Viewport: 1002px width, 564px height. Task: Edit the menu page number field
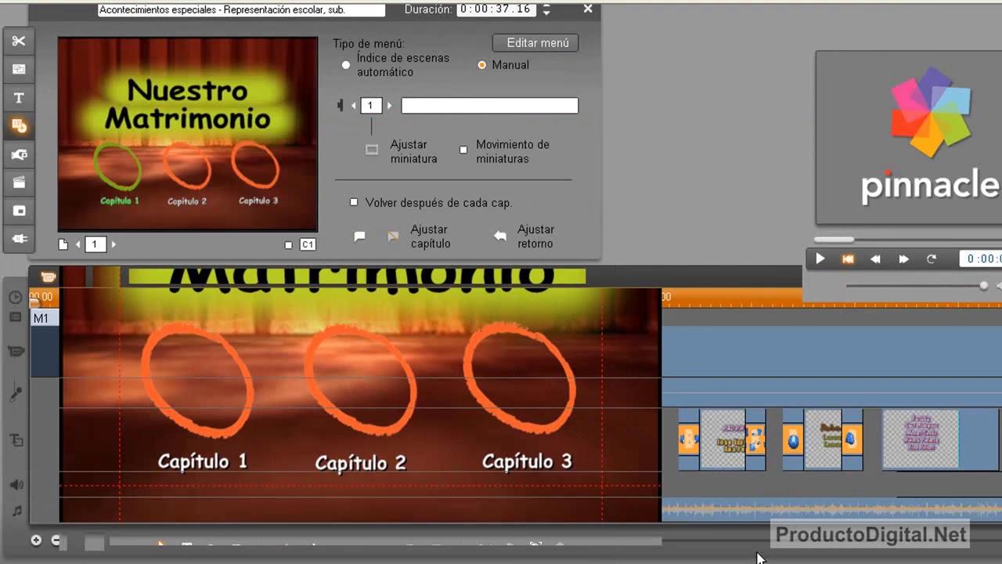96,244
